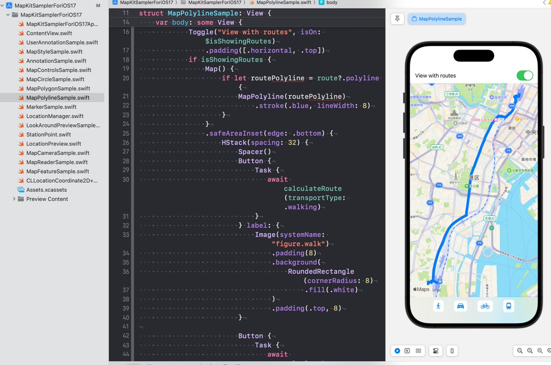The image size is (551, 365).
Task: Zoom preview canvas to 100 percent
Action: pyautogui.click(x=530, y=351)
